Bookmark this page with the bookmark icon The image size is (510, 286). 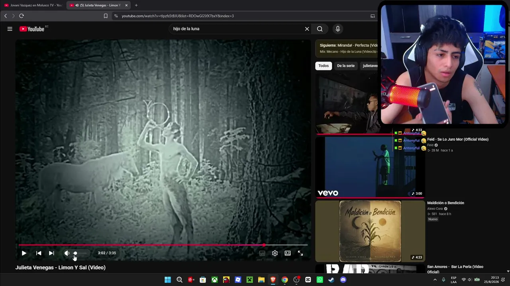[x=106, y=16]
